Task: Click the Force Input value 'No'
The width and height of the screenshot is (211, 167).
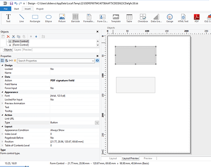Action: 52,88
